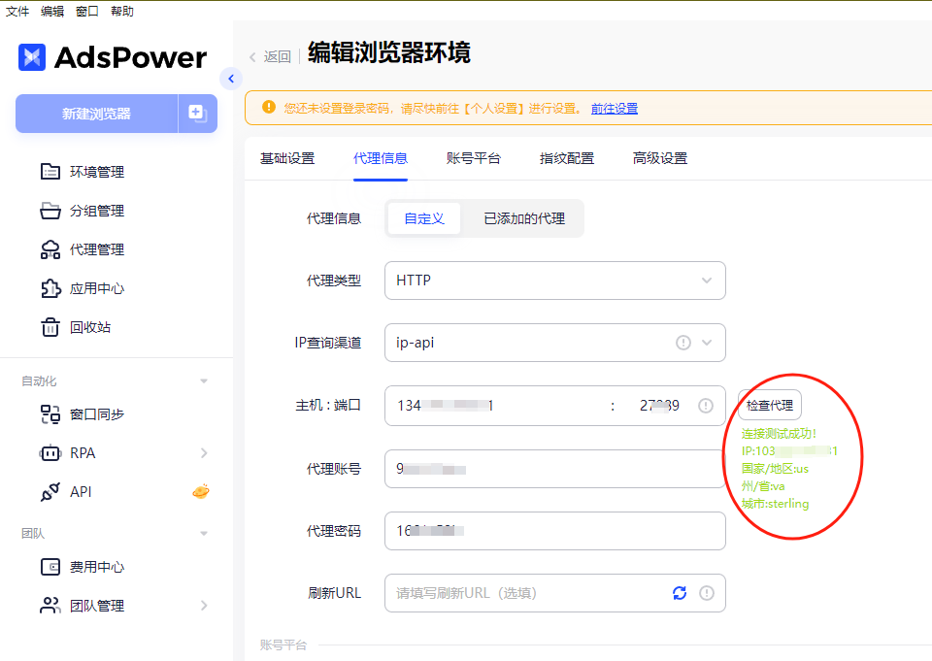The width and height of the screenshot is (932, 661).
Task: Click the 环境管理 list icon
Action: point(50,172)
